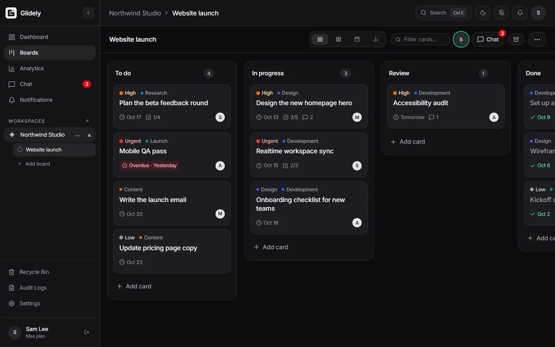
Task: Go to Dashboard in the sidebar
Action: pos(50,37)
